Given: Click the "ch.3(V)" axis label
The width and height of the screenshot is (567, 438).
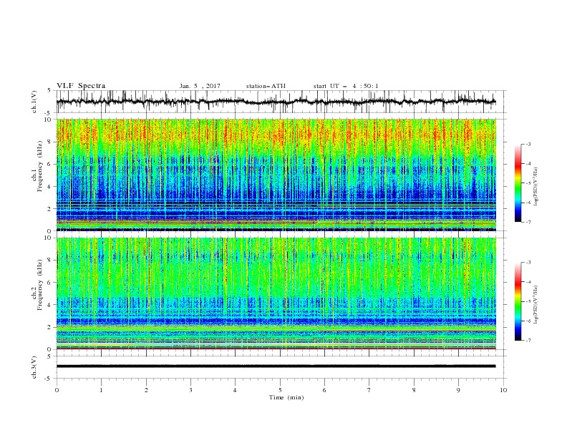Looking at the screenshot, I should coord(34,367).
